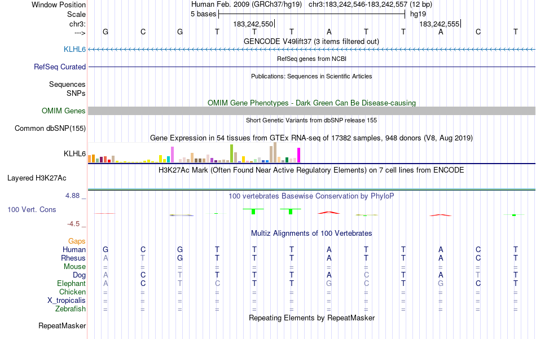Click the chr3: base position label
Image resolution: width=536 pixels, height=339 pixels.
pos(77,24)
